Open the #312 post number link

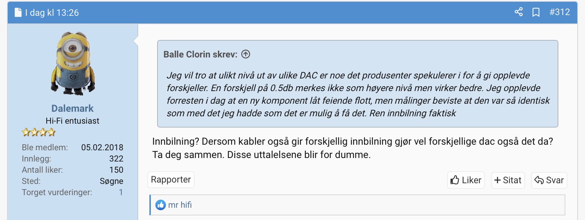559,12
